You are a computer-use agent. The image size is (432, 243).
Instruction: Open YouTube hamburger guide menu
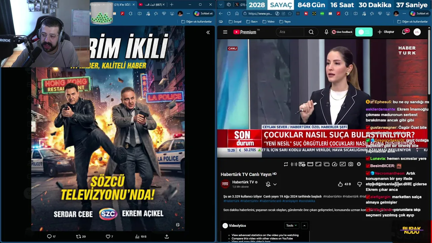coord(225,32)
